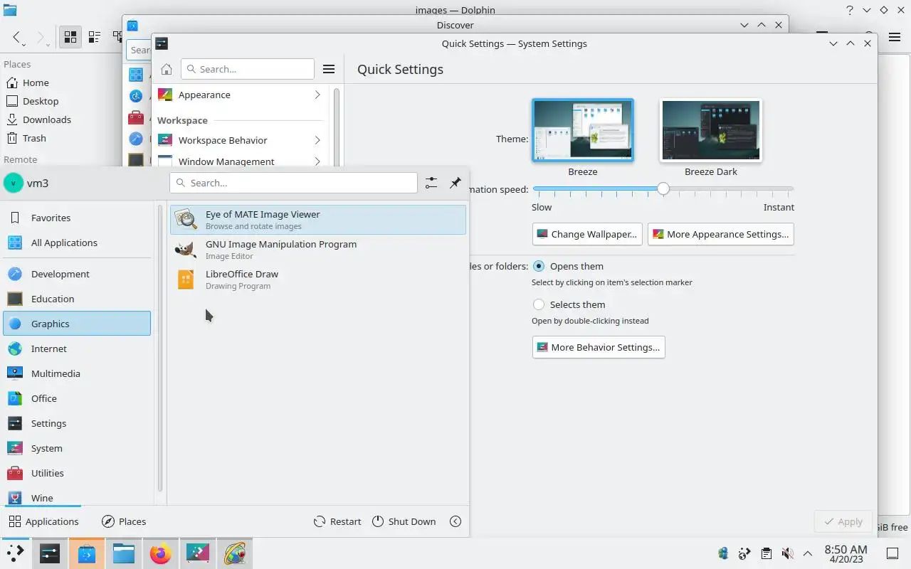Screen dimensions: 911x569
Task: Switch to the Applications tab in launcher
Action: 43,521
